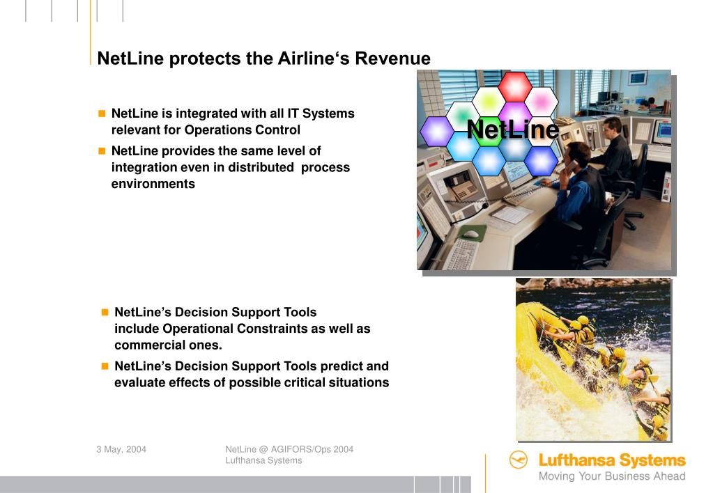Click the slide title about Airline's Revenue
This screenshot has width=713, height=493.
click(x=263, y=58)
